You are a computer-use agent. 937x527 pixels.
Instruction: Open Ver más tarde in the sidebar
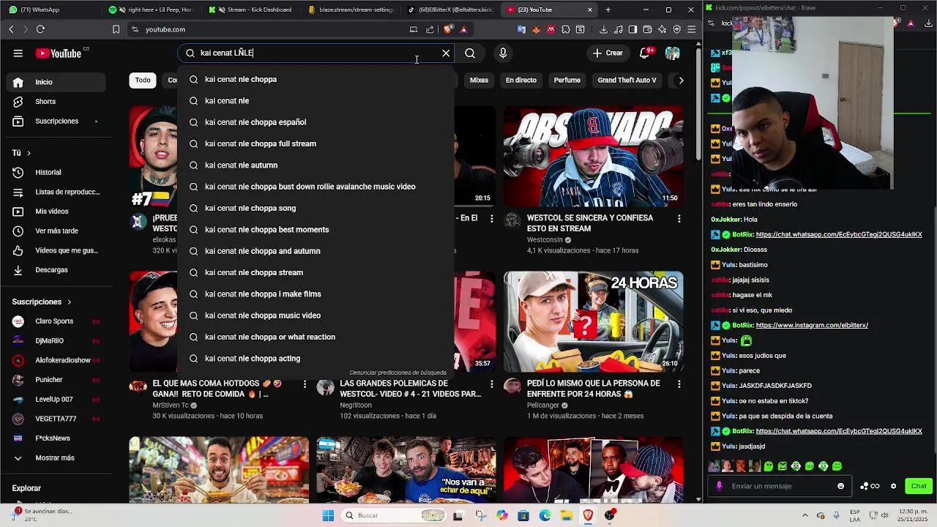pos(56,231)
